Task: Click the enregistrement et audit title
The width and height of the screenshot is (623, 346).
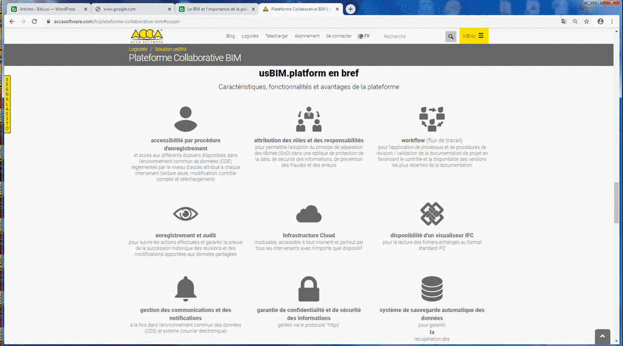Action: [186, 235]
